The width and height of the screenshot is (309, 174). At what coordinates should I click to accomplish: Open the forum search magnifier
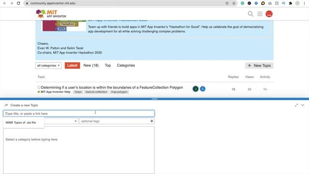tap(251, 14)
